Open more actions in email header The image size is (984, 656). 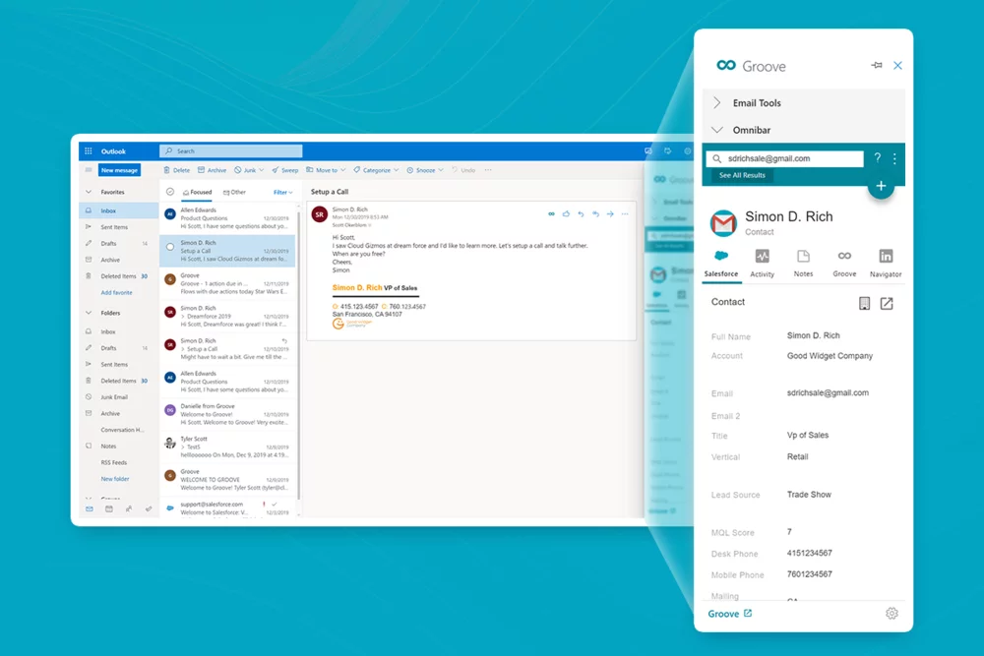point(625,213)
